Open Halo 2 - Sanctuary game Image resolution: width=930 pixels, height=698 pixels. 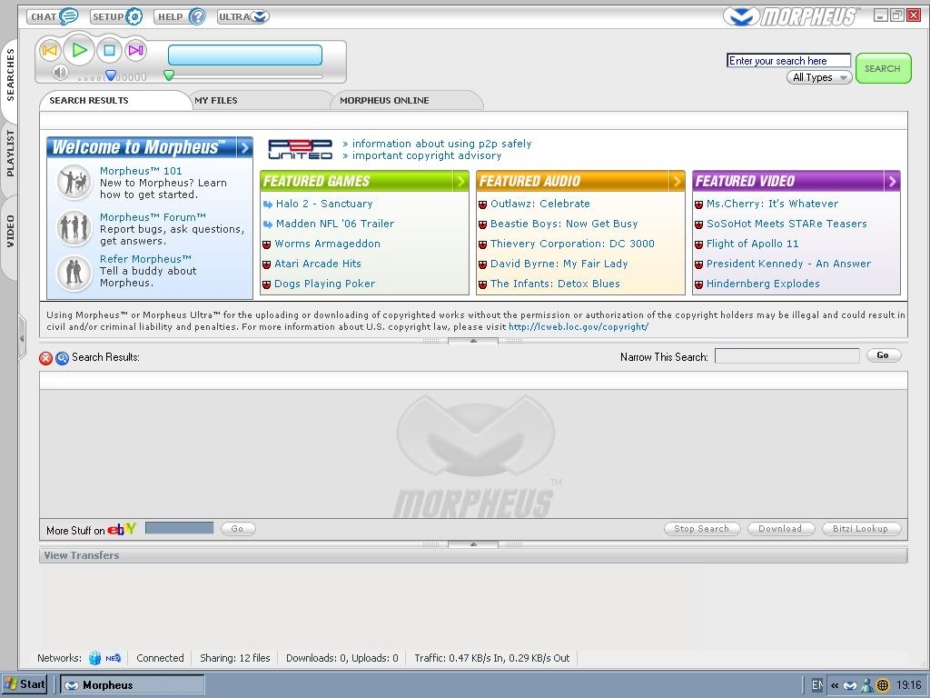(324, 204)
